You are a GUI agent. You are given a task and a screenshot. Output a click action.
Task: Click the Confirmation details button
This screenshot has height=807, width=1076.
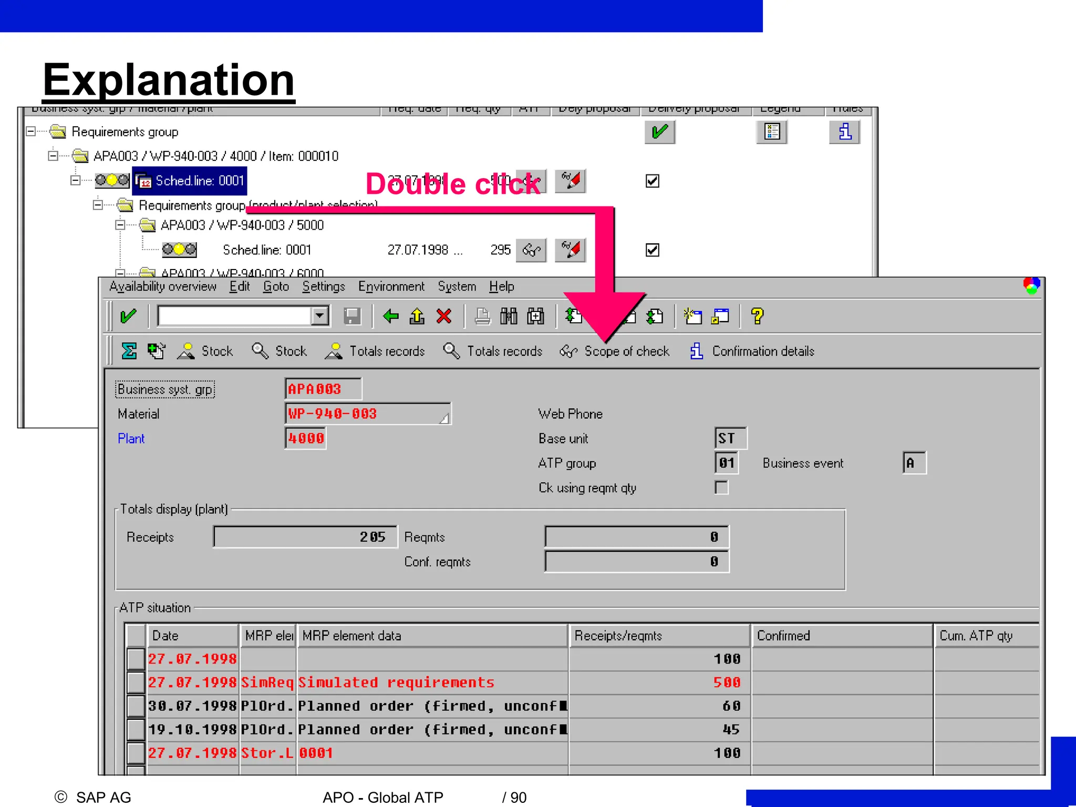[x=752, y=351]
